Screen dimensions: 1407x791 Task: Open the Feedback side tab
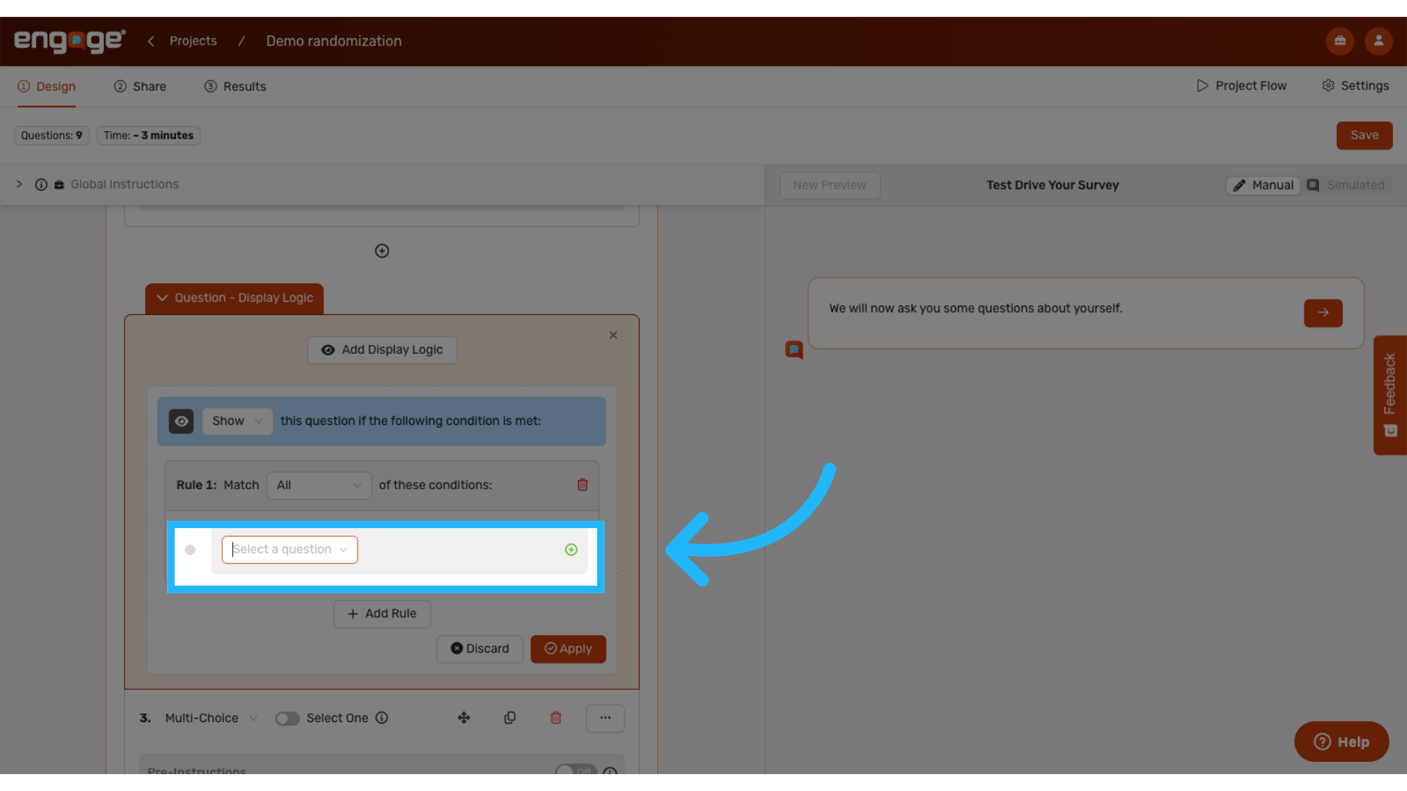coord(1390,395)
